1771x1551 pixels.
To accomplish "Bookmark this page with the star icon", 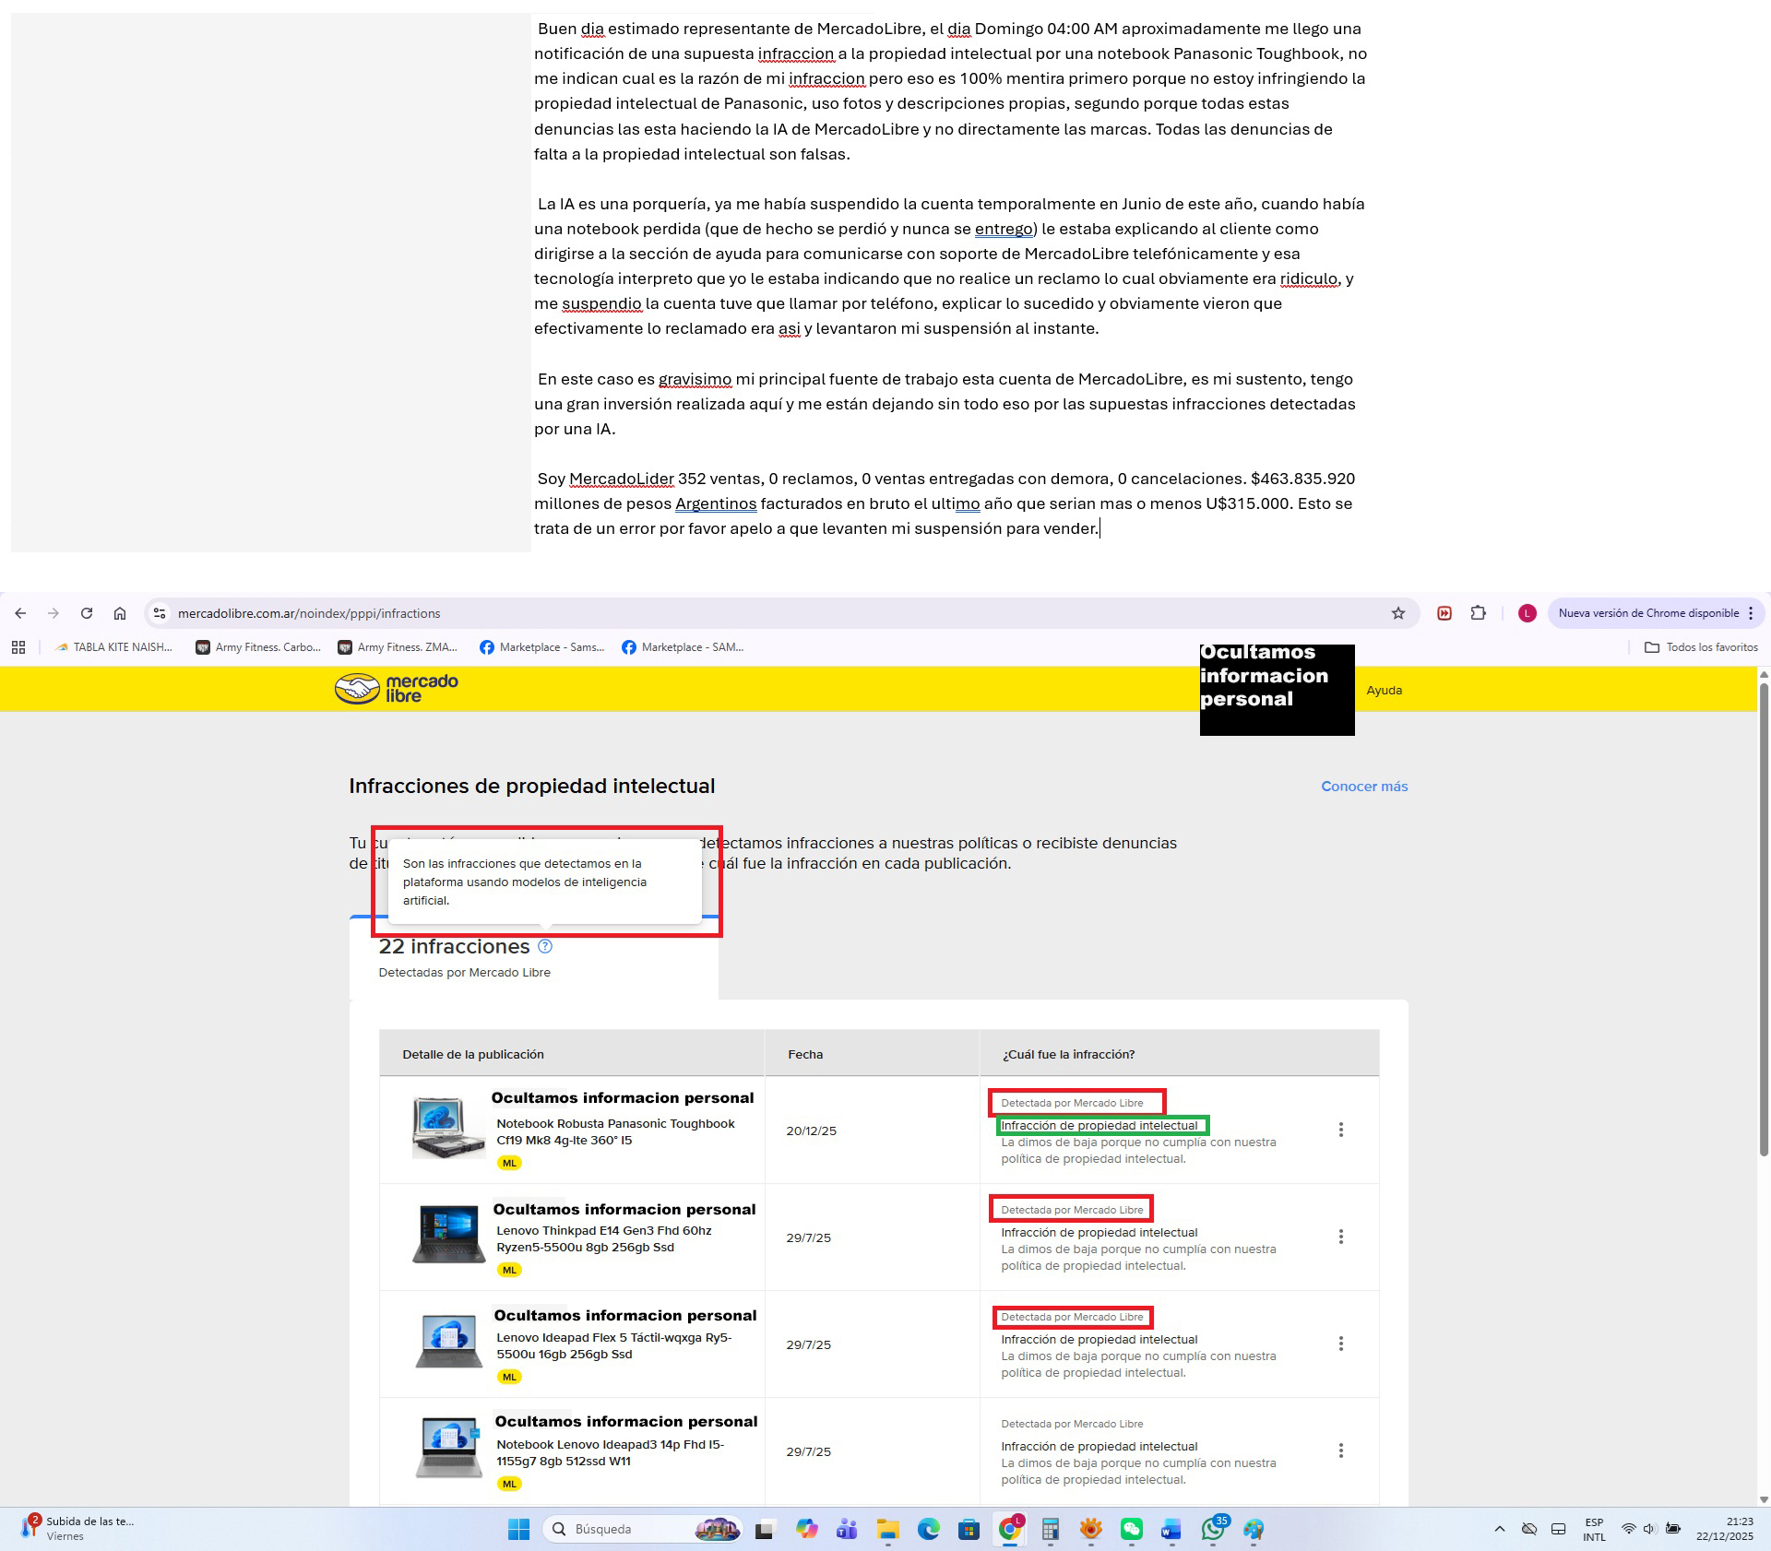I will point(1398,613).
